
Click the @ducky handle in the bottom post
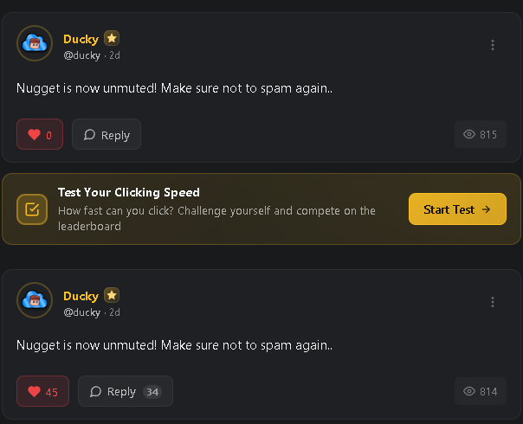(x=82, y=312)
